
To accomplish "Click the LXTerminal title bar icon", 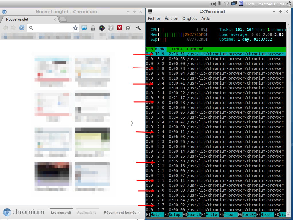I will tap(150, 11).
